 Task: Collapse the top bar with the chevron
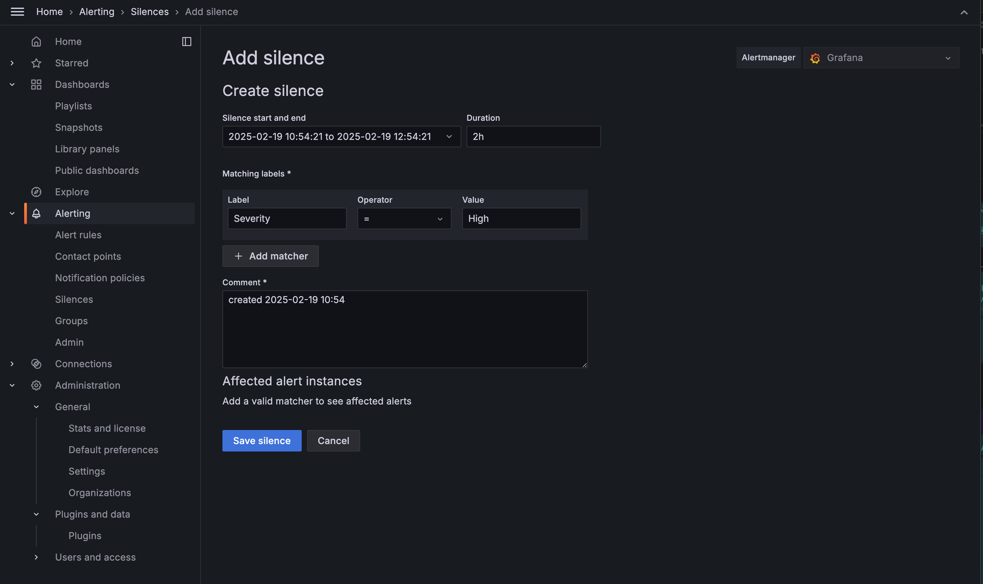[964, 12]
